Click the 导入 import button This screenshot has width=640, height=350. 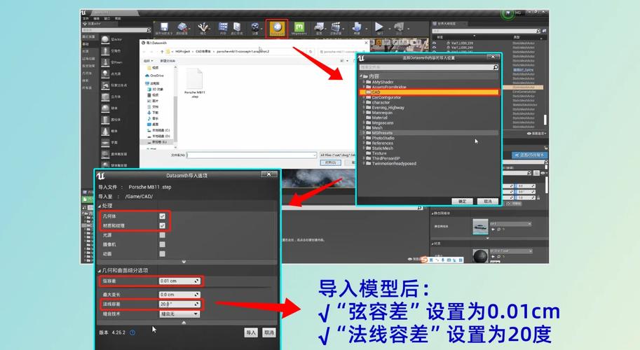click(250, 332)
